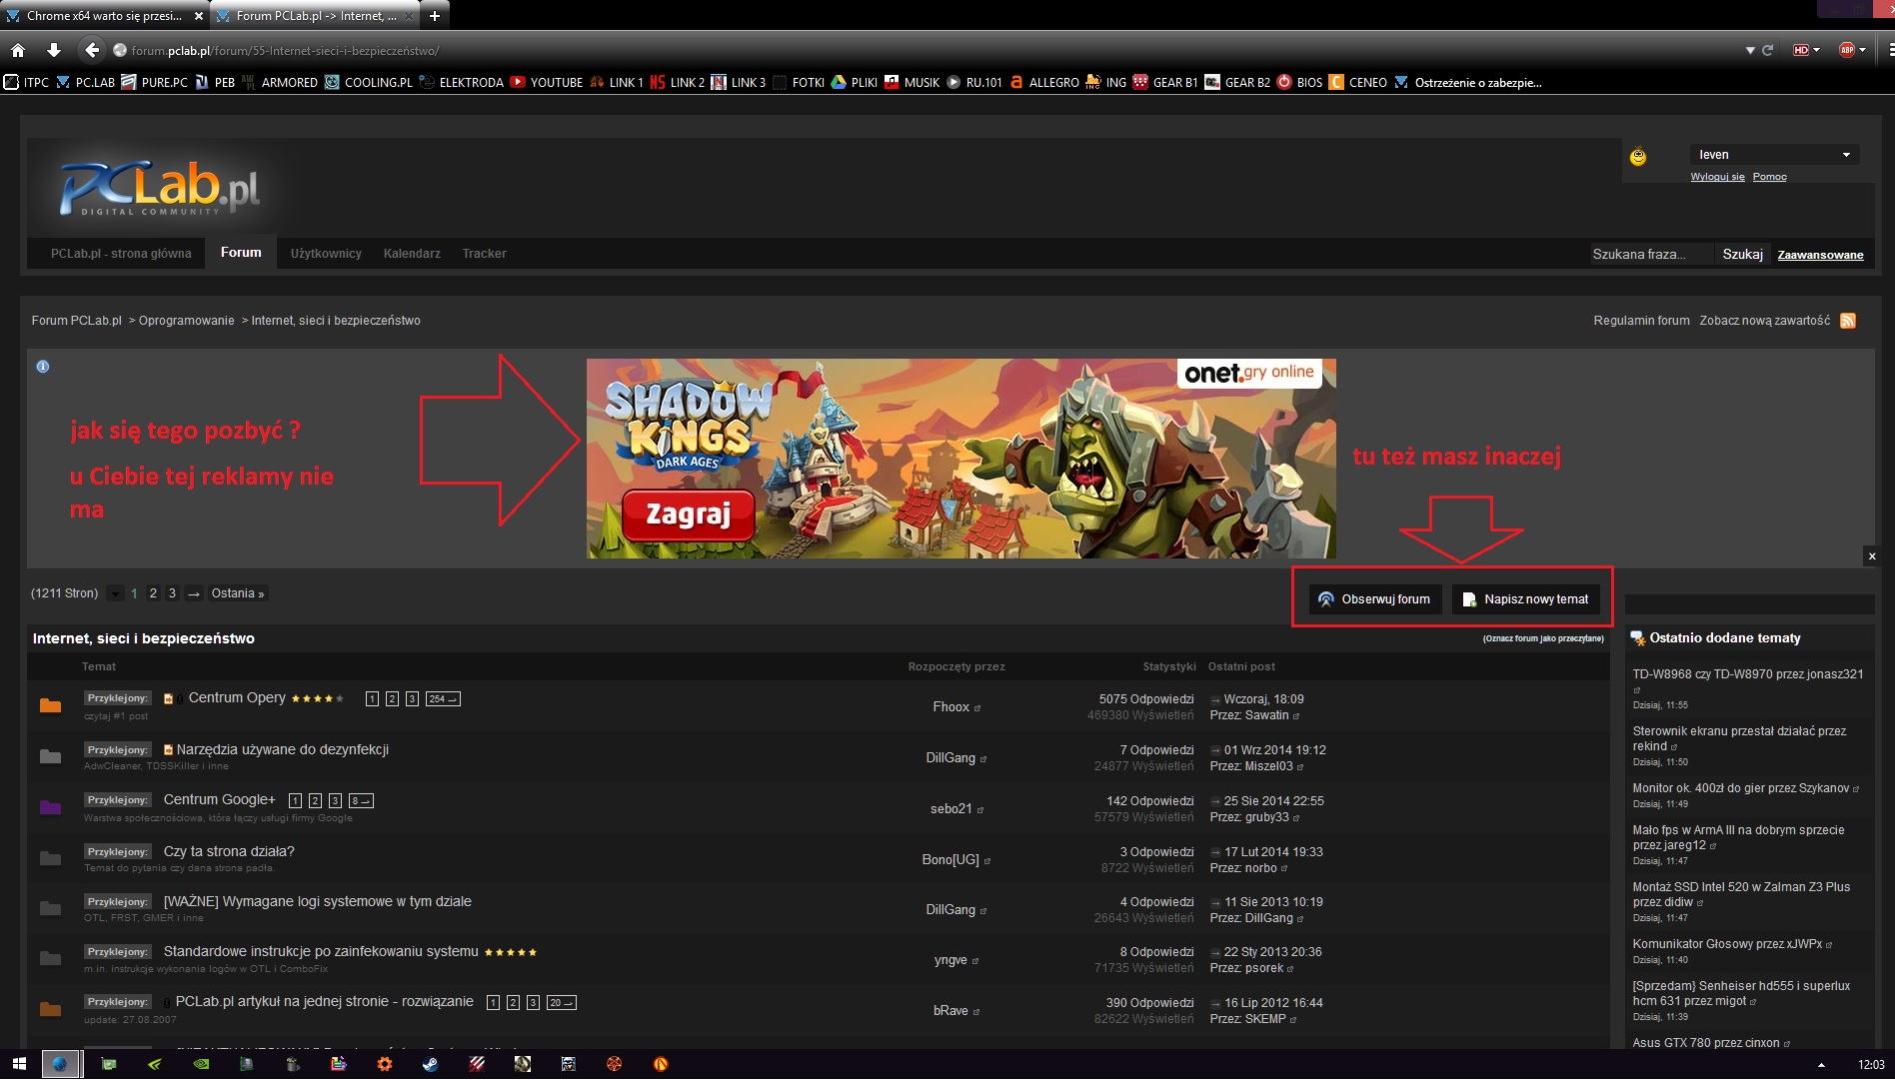Open the Zaawansowane search link

pyautogui.click(x=1820, y=255)
